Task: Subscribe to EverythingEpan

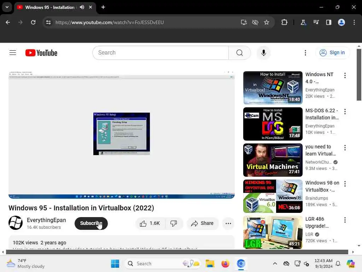Action: [x=91, y=223]
